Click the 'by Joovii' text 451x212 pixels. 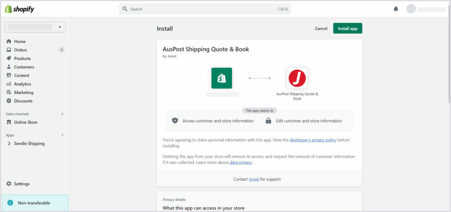click(170, 56)
